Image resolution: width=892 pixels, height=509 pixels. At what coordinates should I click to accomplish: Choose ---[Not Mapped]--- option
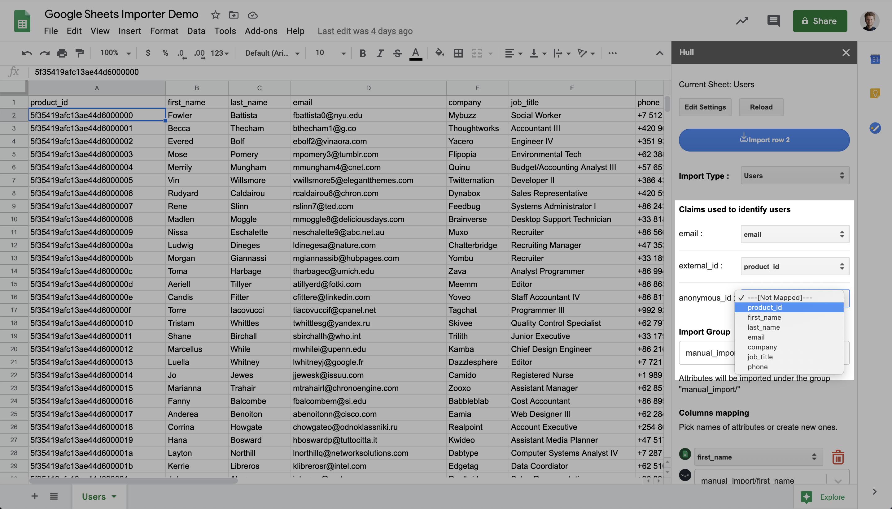(779, 297)
